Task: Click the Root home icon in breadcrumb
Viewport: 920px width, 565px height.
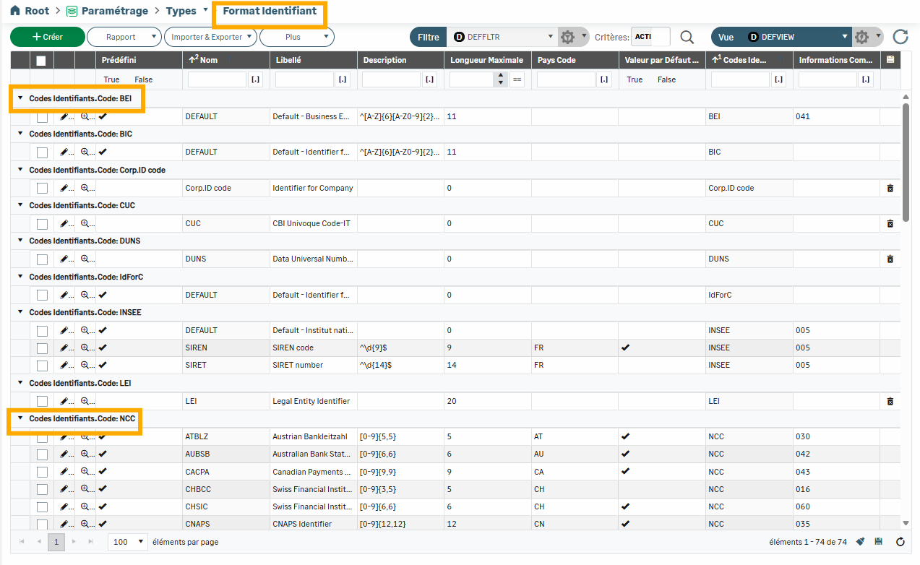Action: [14, 11]
